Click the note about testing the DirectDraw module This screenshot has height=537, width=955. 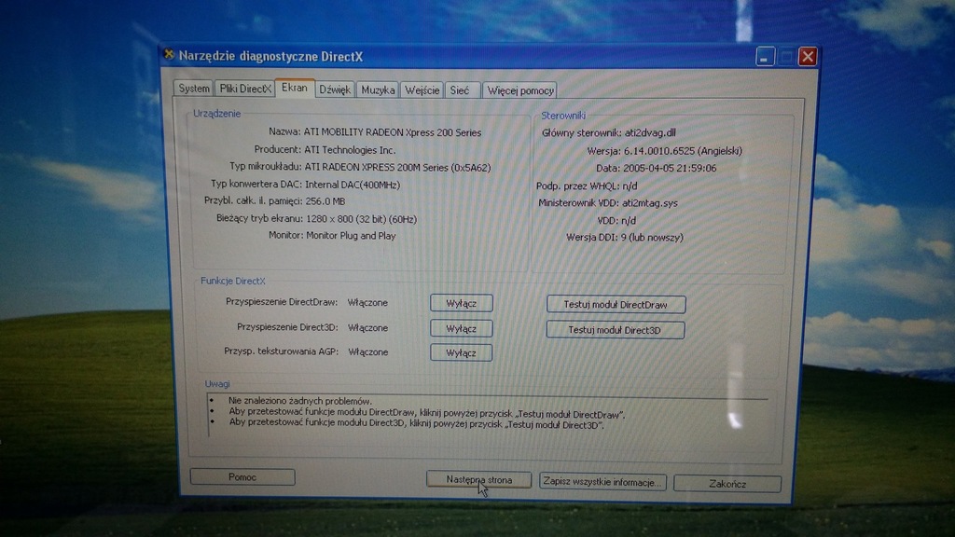427,413
